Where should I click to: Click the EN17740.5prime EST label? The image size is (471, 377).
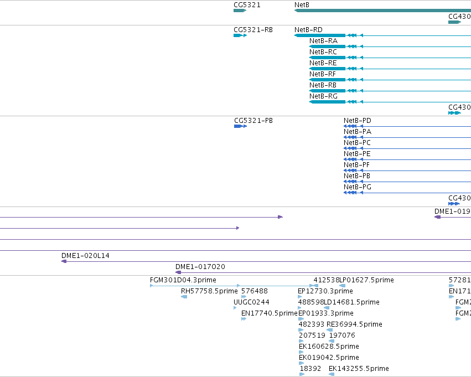tap(270, 313)
